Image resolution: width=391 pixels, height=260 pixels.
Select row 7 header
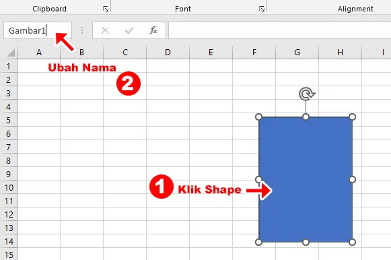pyautogui.click(x=9, y=147)
